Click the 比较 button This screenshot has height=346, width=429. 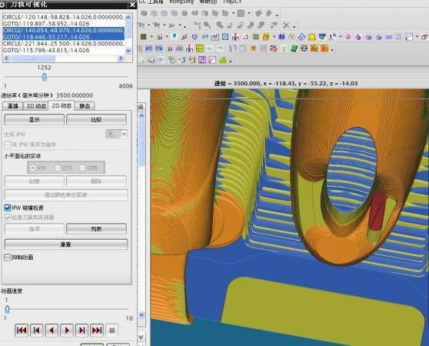(96, 120)
